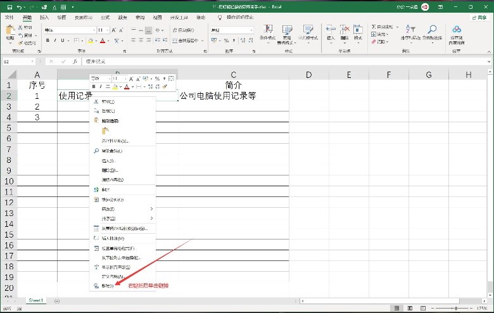Click the ribbon Paste clipboard icon
494x313 pixels.
[10, 30]
